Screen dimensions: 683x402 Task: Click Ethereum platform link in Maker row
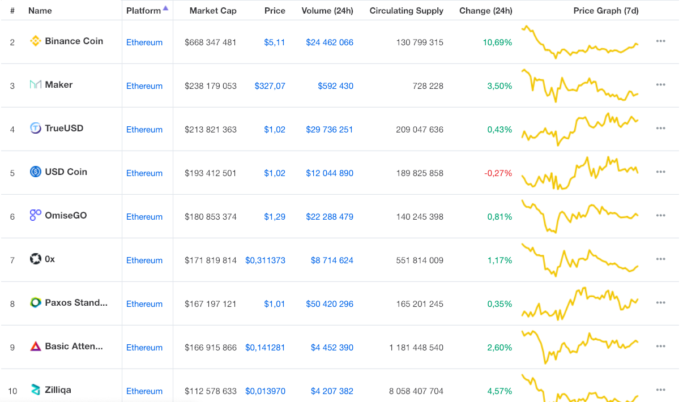[144, 86]
